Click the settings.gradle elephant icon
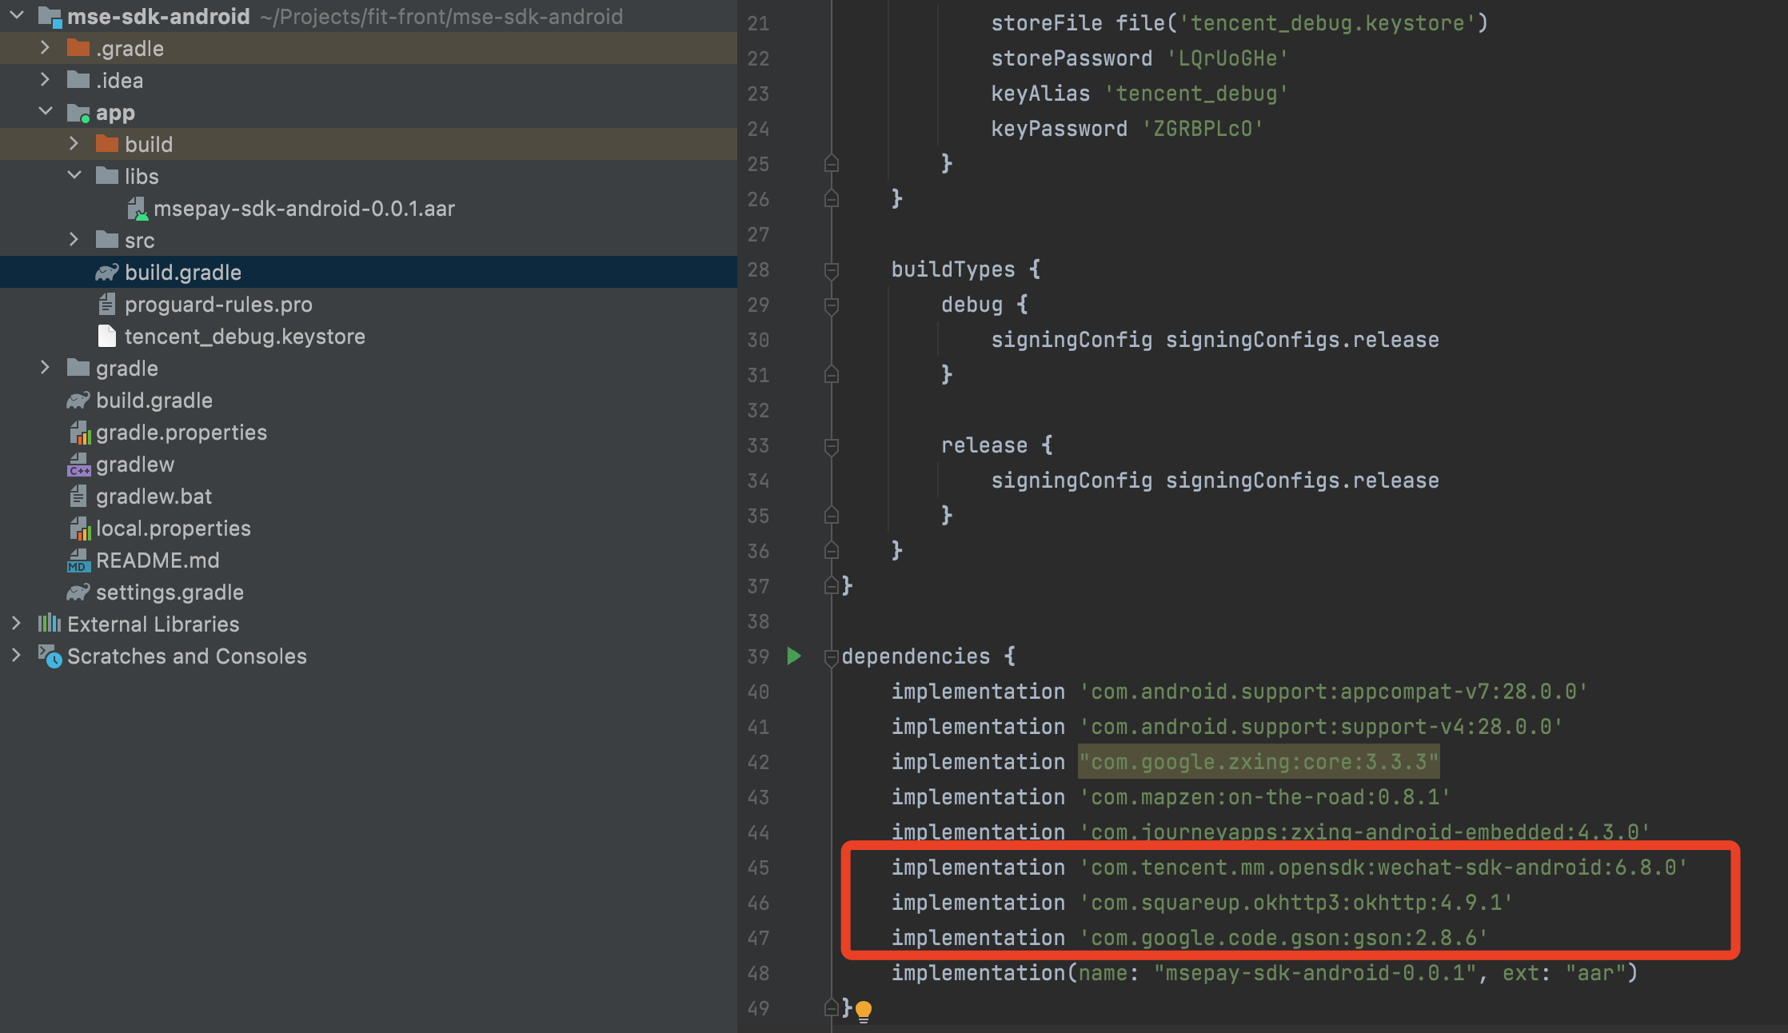Viewport: 1788px width, 1033px height. click(78, 592)
